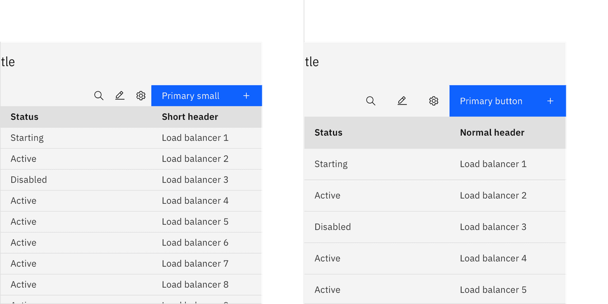Click the plus icon on the Primary small button
The height and width of the screenshot is (304, 608).
pos(246,96)
